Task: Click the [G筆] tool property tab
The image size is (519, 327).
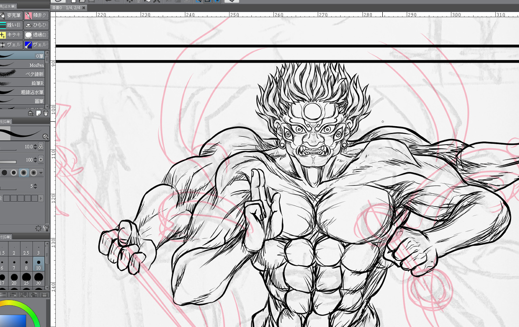Action: (x=6, y=121)
